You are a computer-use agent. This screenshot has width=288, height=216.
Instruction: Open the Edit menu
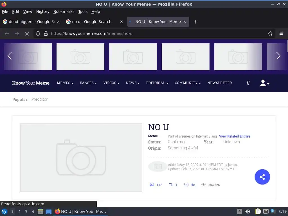coord(16,12)
